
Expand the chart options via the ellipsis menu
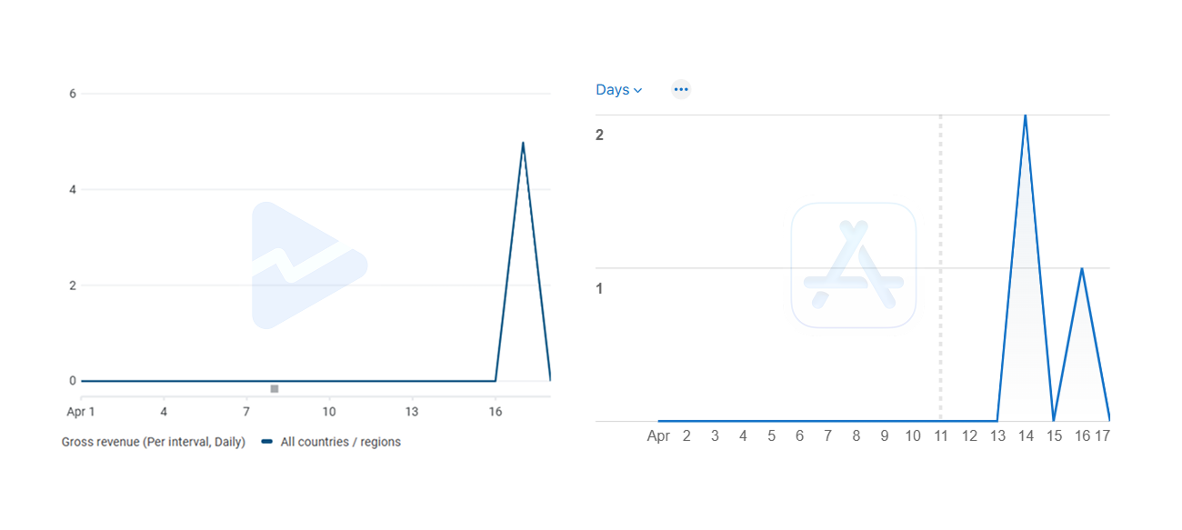click(x=681, y=88)
